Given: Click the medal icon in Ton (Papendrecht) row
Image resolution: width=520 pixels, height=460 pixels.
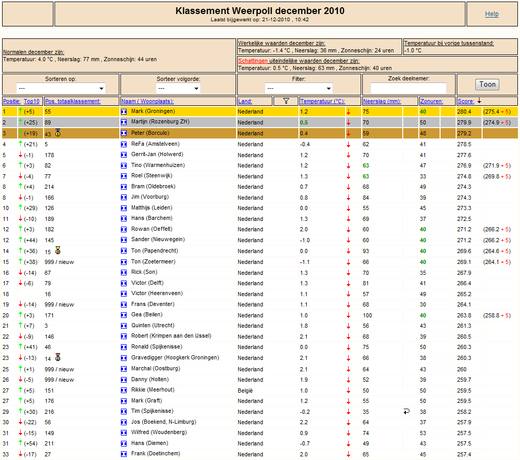Looking at the screenshot, I should (58, 250).
